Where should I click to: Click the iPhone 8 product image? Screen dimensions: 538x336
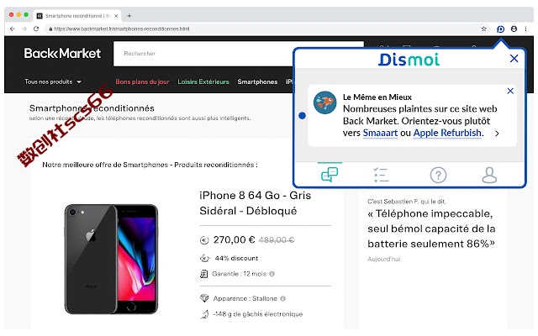point(111,259)
